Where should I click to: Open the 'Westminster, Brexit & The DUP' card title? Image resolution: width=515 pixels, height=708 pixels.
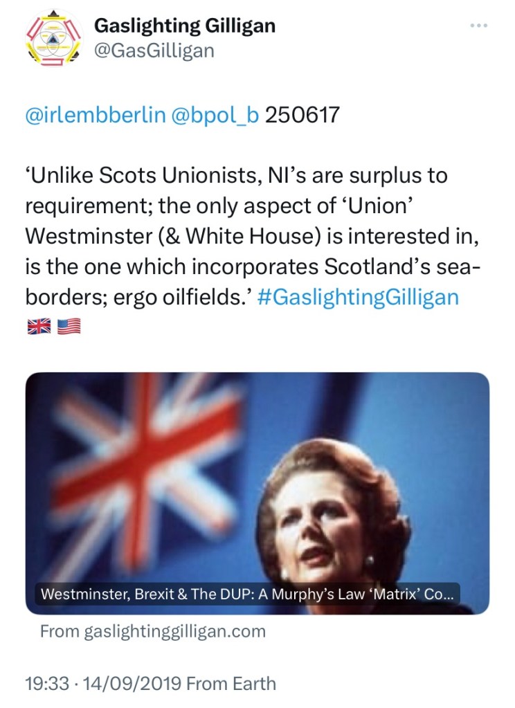[x=247, y=594]
